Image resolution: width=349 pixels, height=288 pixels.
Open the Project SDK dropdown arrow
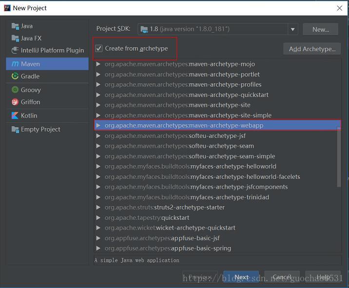(x=292, y=29)
